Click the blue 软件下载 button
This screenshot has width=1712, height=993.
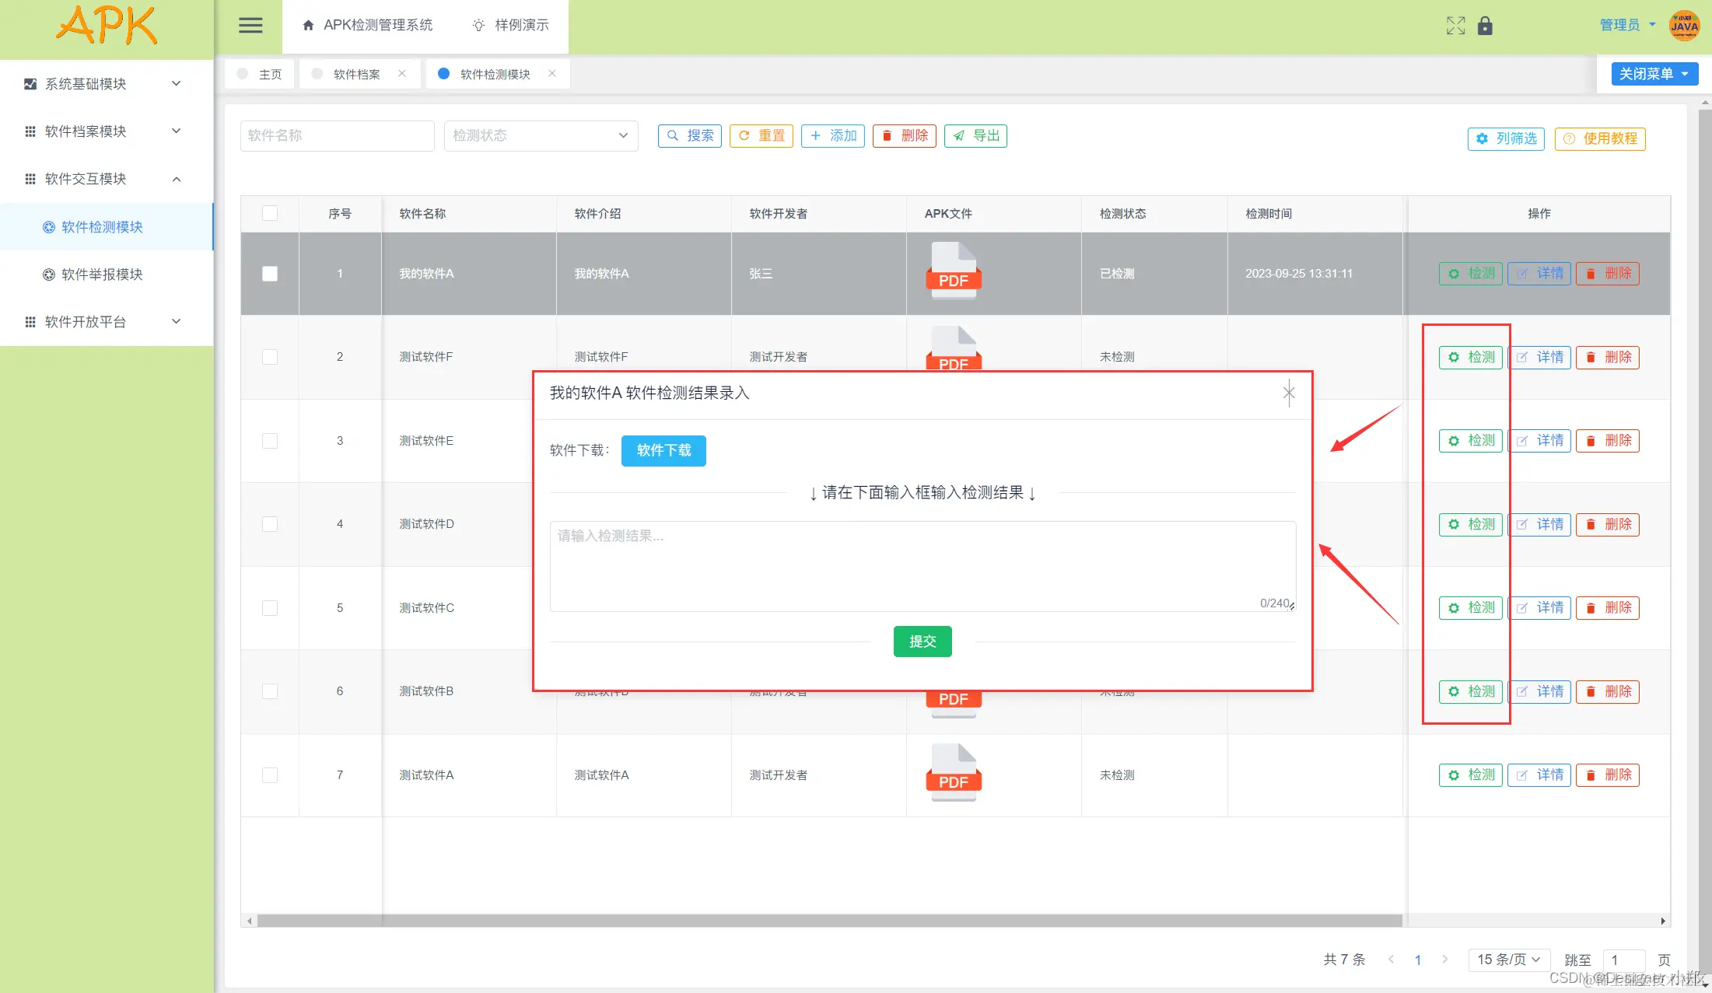click(x=663, y=450)
